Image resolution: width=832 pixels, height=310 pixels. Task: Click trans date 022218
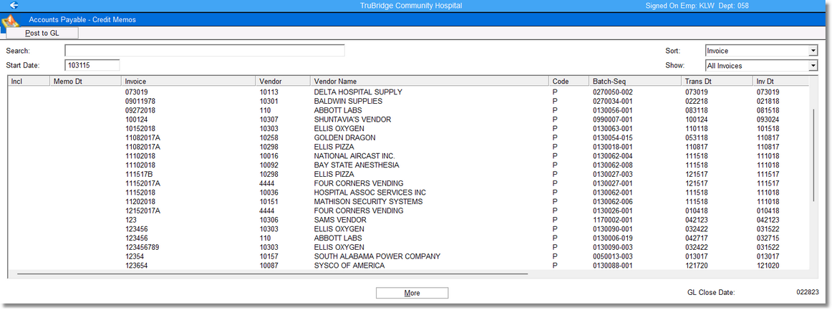point(696,101)
